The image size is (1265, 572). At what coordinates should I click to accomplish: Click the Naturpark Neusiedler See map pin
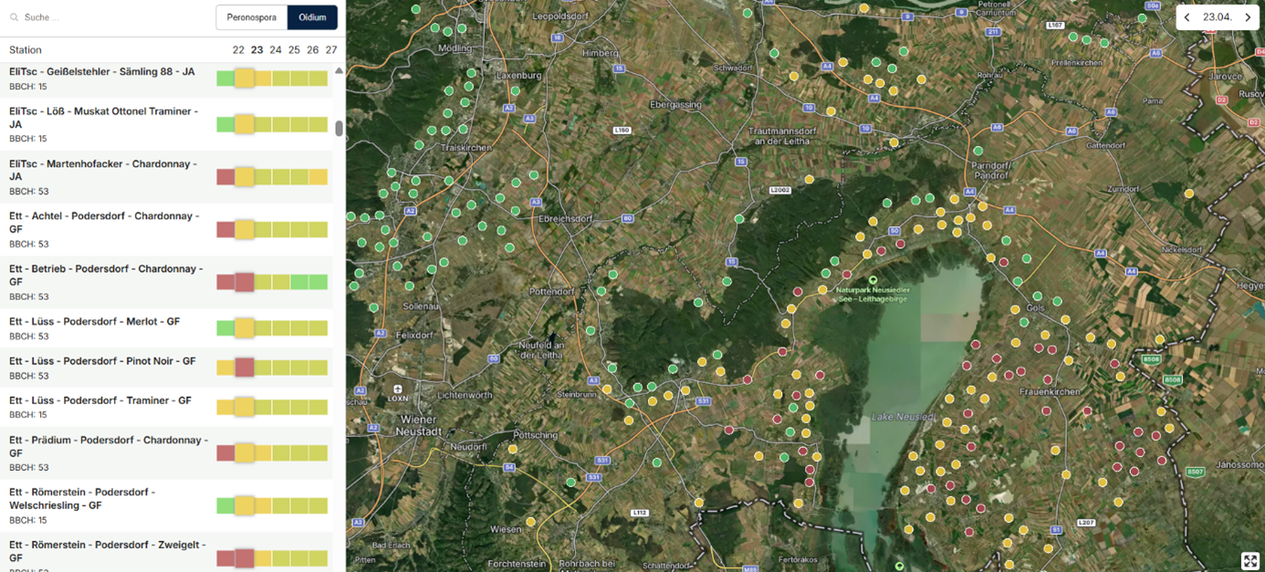pyautogui.click(x=873, y=280)
